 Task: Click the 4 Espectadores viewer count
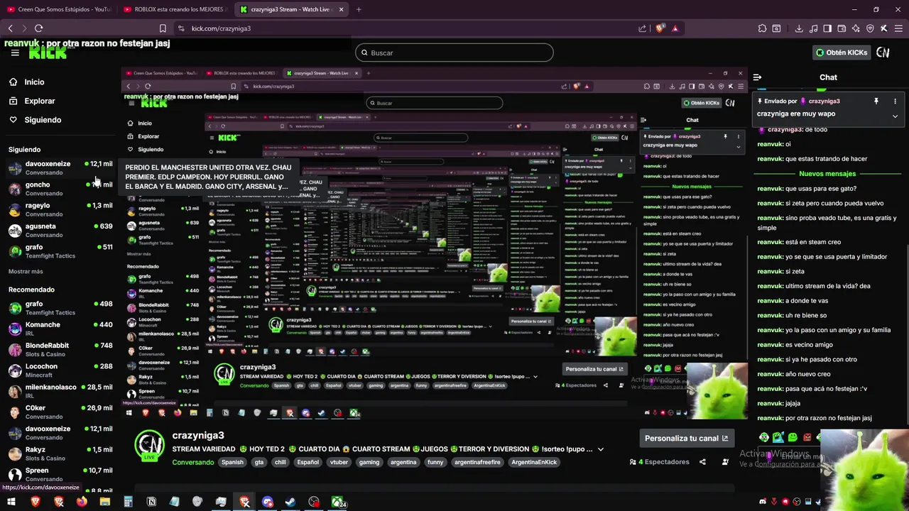[x=659, y=462]
